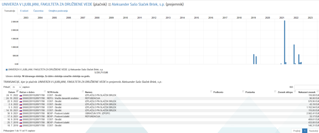Click Slovenian flag in 2. 6. 2022 row
This screenshot has width=319, height=133.
[x=21, y=104]
